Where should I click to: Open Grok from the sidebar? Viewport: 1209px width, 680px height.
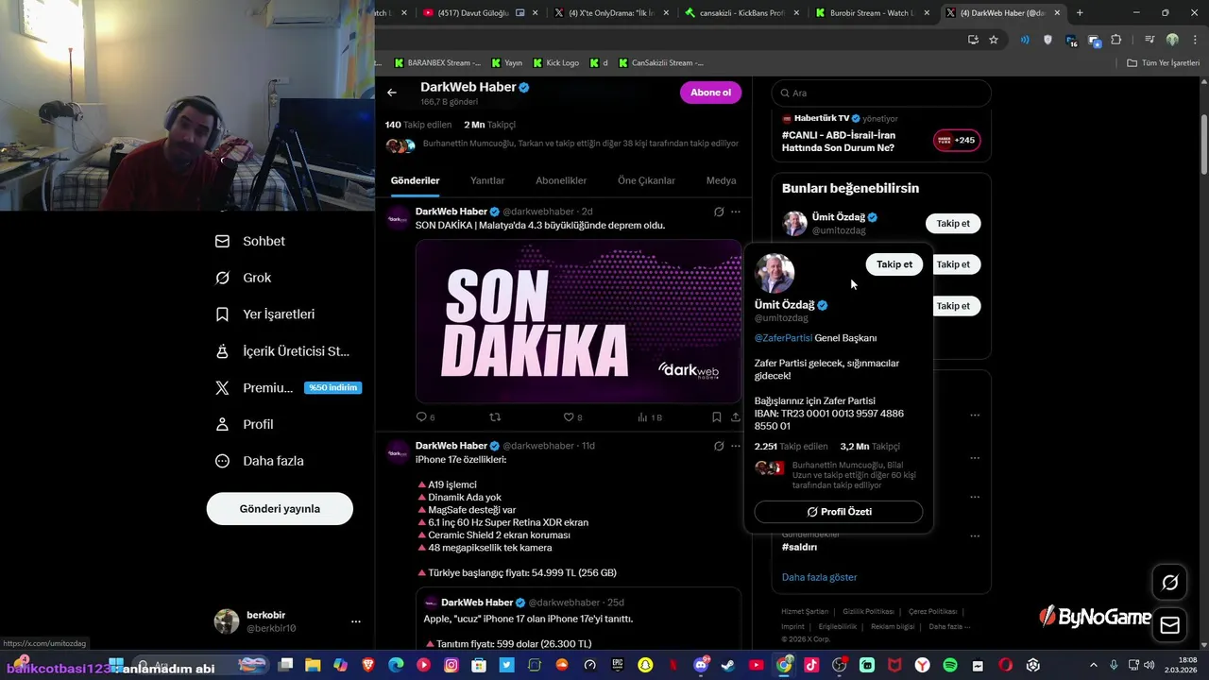(x=244, y=278)
